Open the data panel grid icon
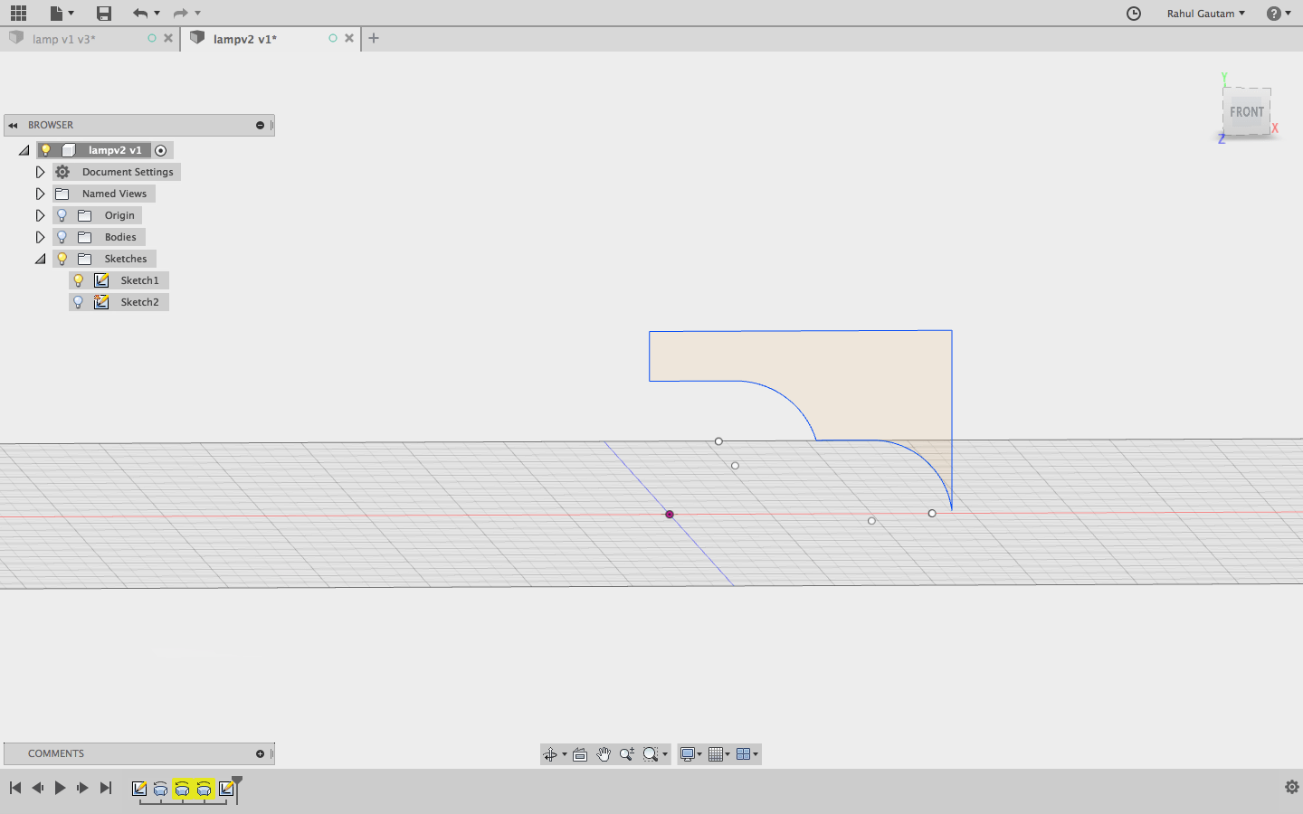The height and width of the screenshot is (814, 1303). pos(18,13)
